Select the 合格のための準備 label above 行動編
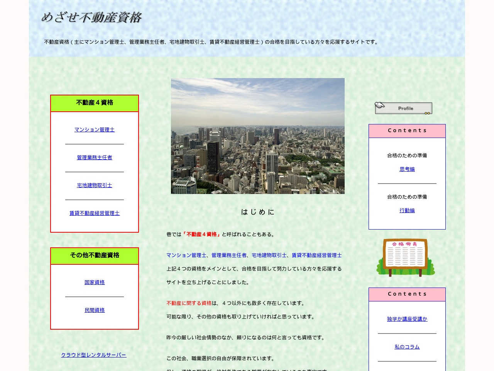 (407, 197)
